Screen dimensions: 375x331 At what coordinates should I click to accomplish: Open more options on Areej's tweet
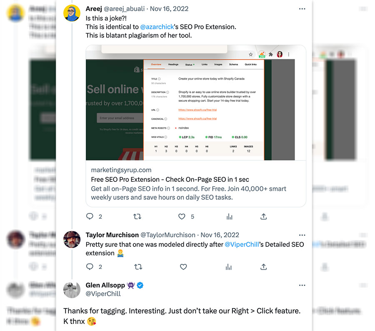(x=302, y=9)
